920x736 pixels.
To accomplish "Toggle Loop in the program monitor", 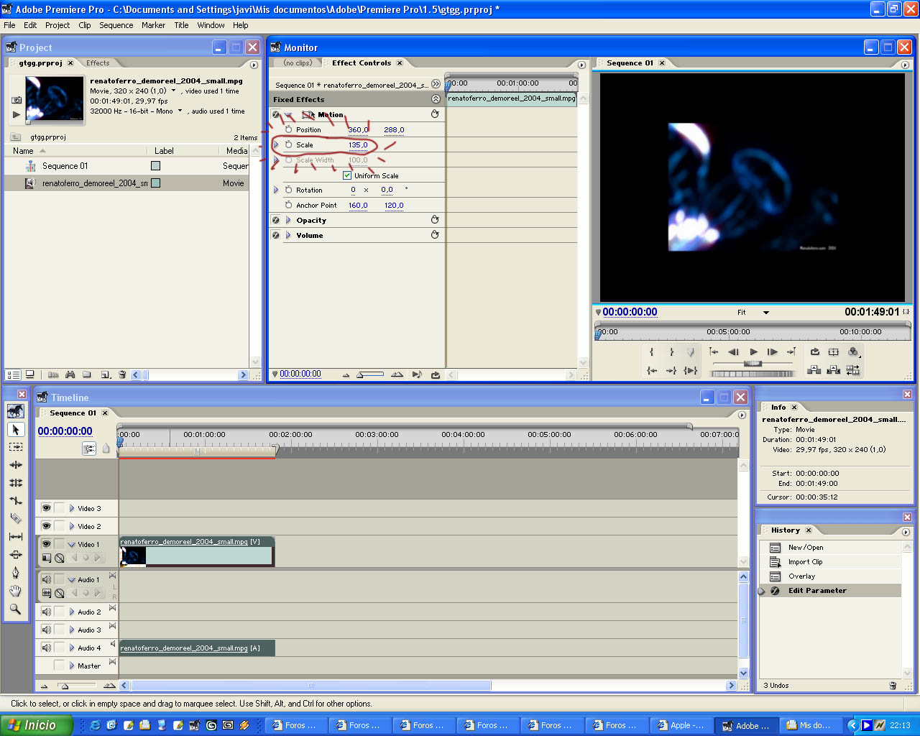I will 814,352.
